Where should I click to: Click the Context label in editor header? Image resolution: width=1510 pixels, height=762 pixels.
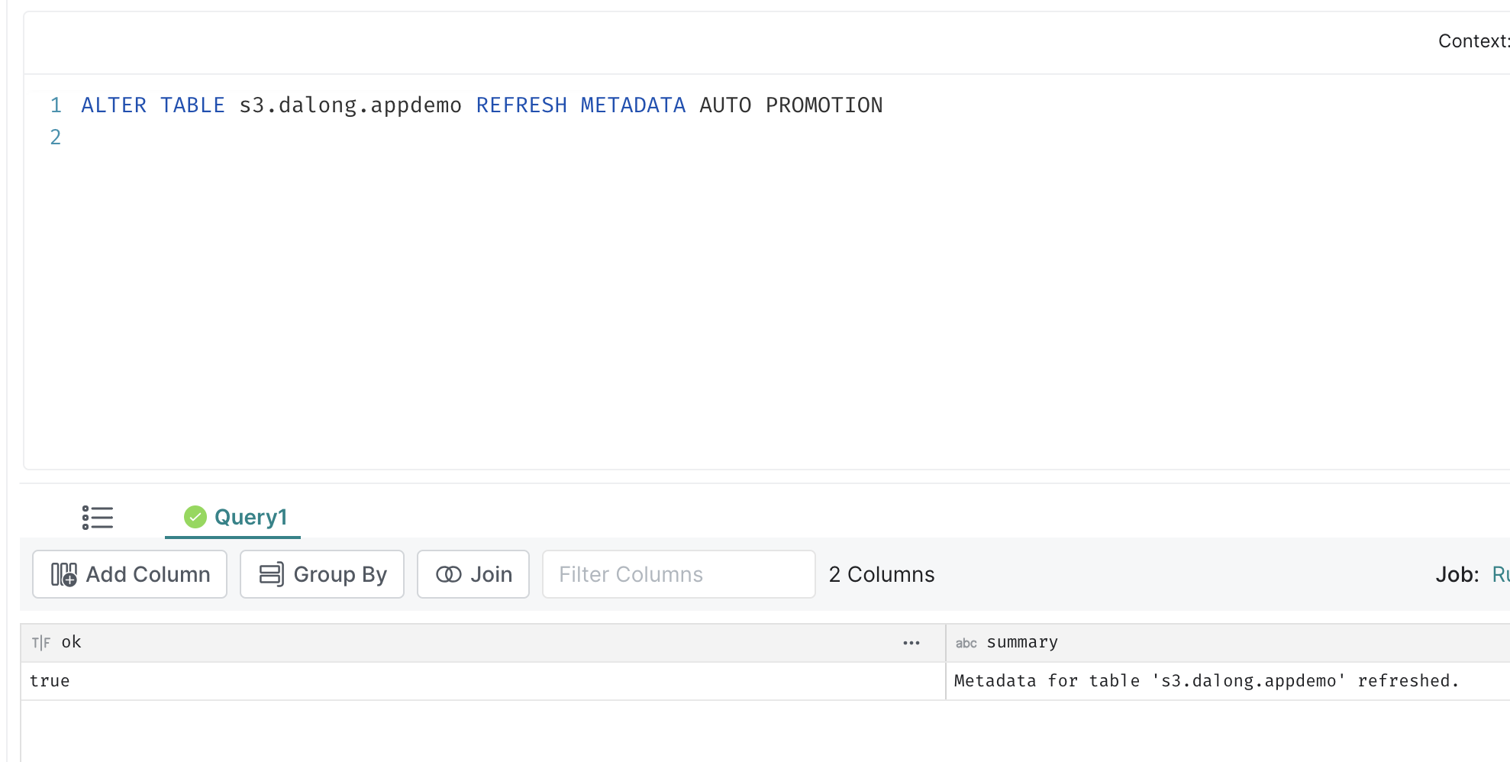1473,41
